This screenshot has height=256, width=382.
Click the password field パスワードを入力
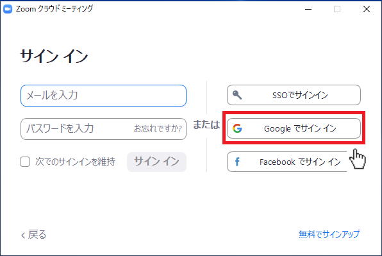[x=104, y=129]
